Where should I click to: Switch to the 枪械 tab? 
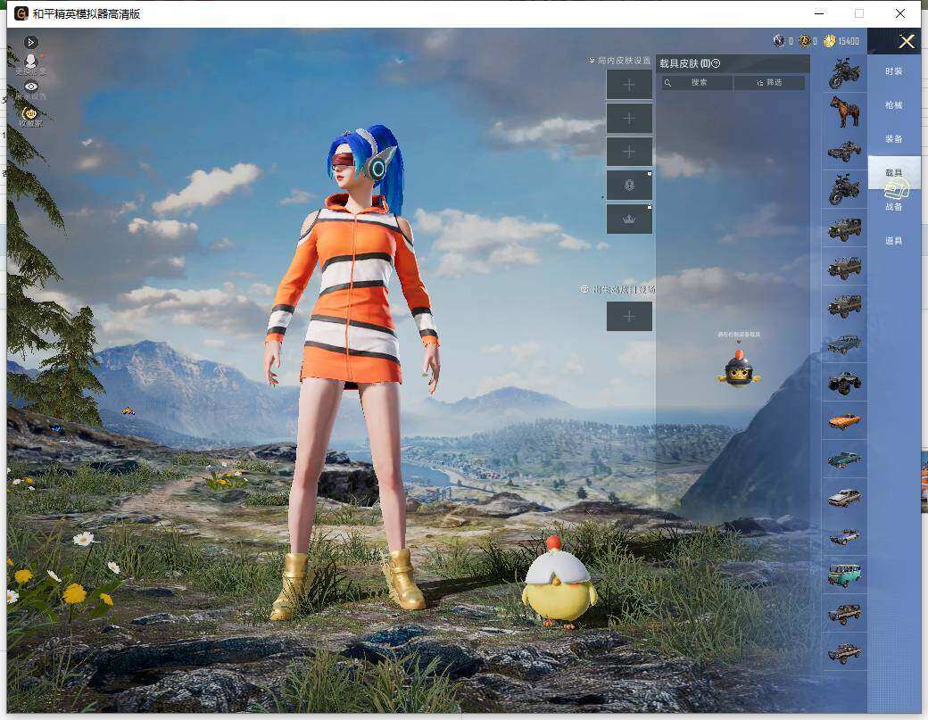[894, 104]
